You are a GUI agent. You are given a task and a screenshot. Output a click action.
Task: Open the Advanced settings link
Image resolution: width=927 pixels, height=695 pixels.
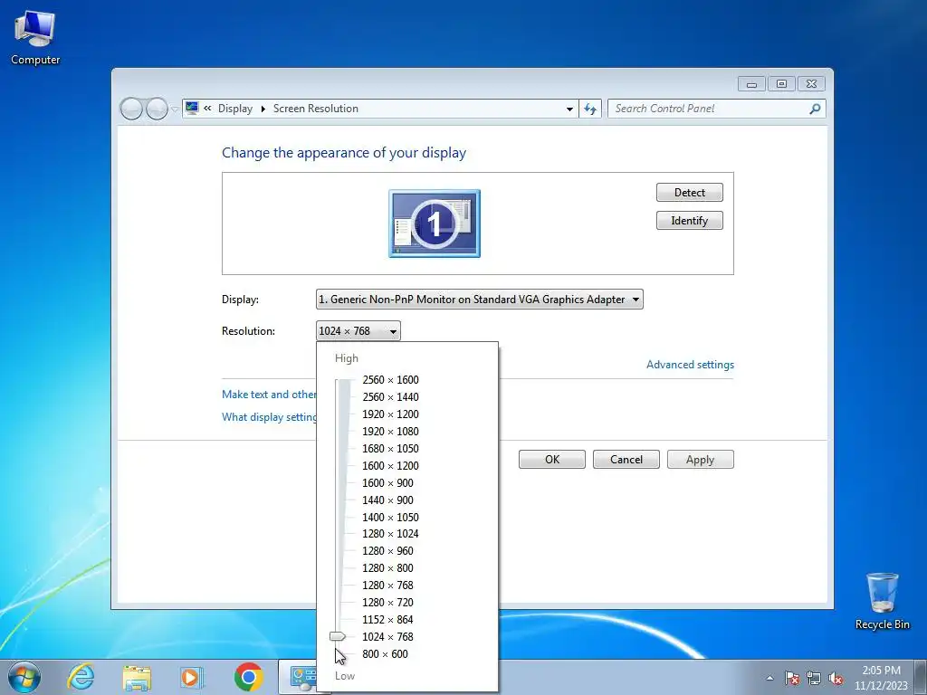pos(690,365)
